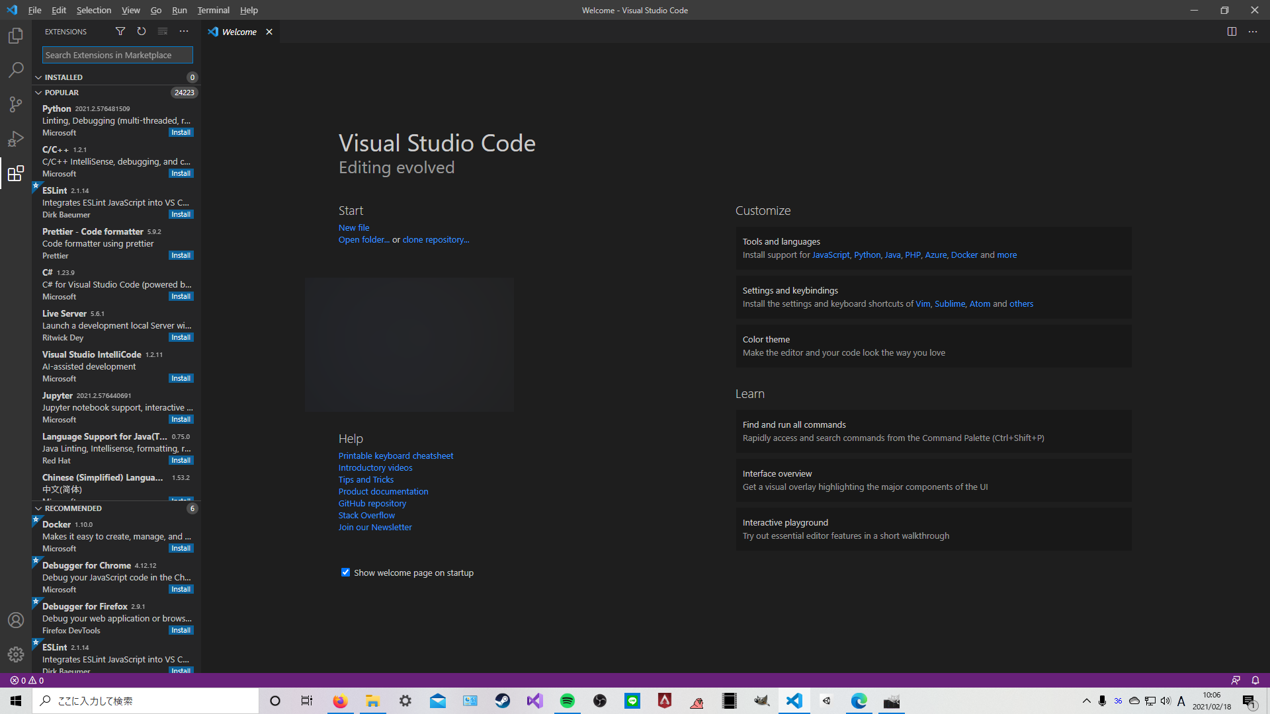Expand the INSTALLED extensions section
This screenshot has height=714, width=1270.
38,77
